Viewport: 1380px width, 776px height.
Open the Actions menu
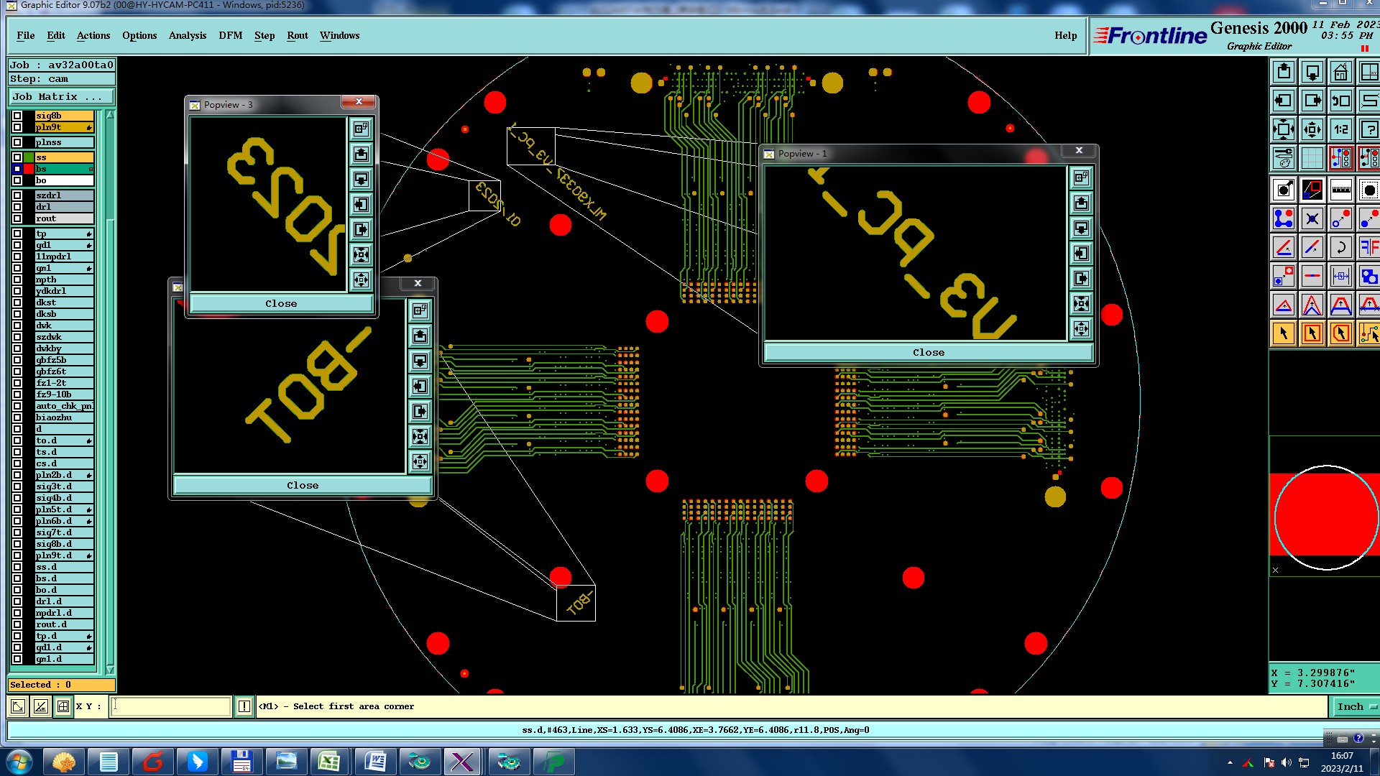(93, 35)
